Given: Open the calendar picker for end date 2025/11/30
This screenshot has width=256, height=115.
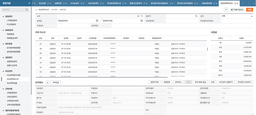Looking at the screenshot, I should tap(142, 21).
